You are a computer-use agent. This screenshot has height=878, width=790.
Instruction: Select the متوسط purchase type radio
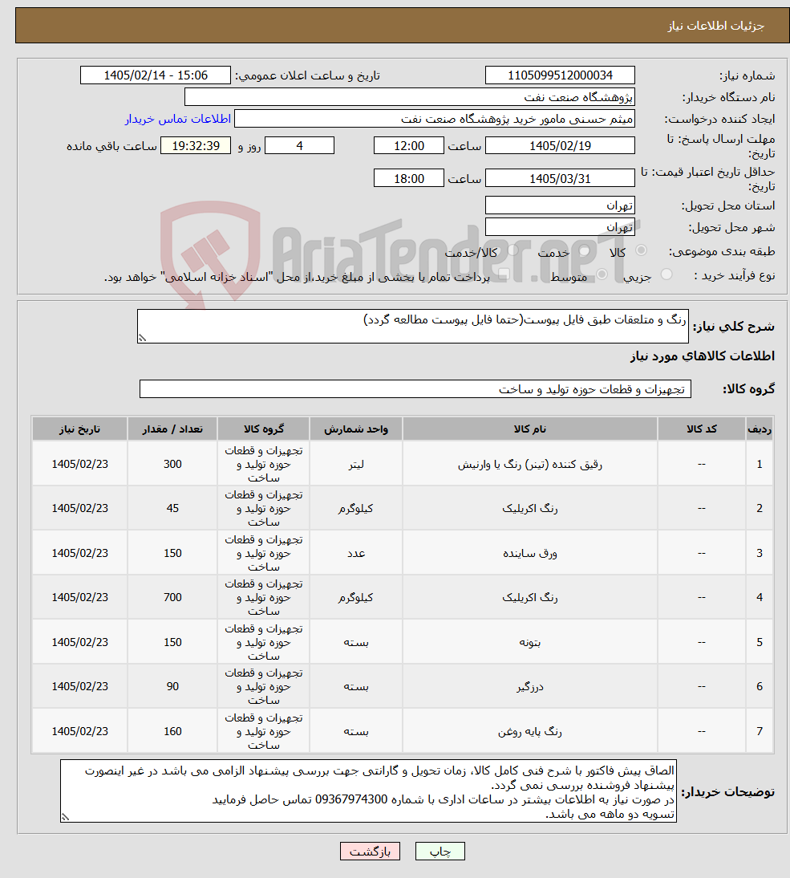[602, 274]
